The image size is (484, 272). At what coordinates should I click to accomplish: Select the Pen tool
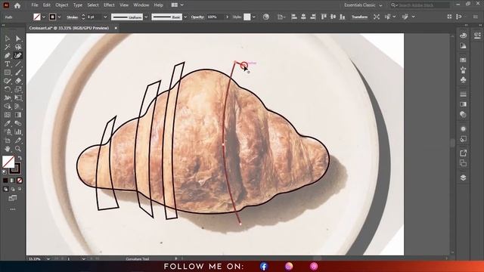coord(8,55)
